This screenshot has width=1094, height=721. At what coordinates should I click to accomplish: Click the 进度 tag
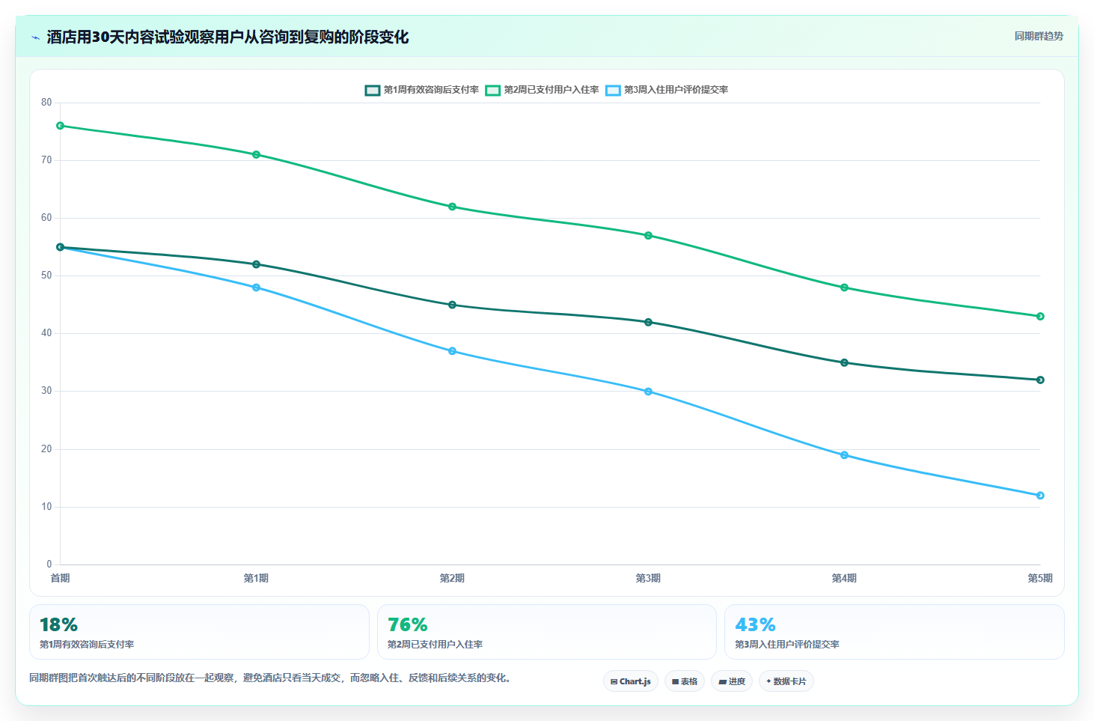(x=732, y=681)
